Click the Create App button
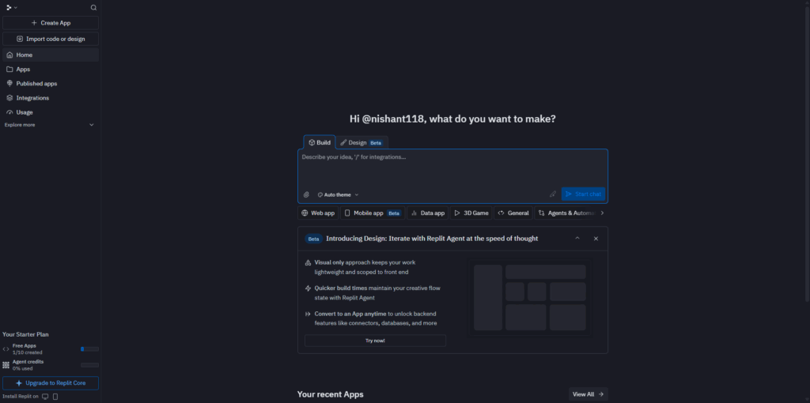 51,23
